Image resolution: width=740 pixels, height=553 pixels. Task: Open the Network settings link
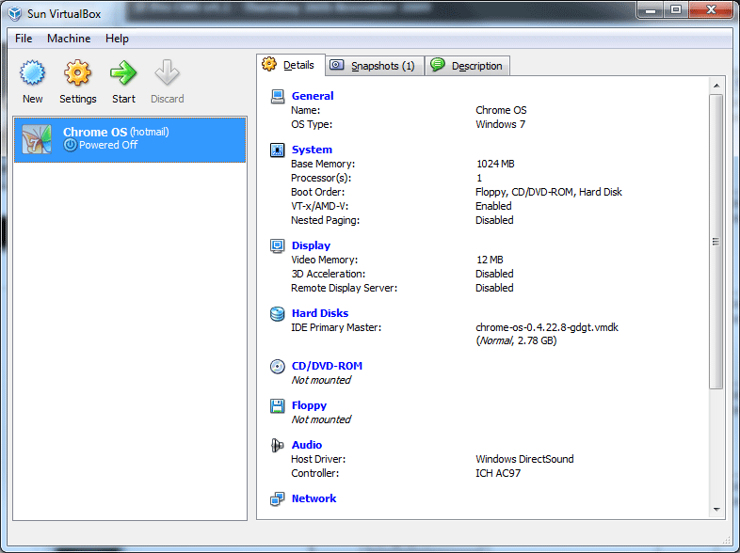[x=314, y=498]
